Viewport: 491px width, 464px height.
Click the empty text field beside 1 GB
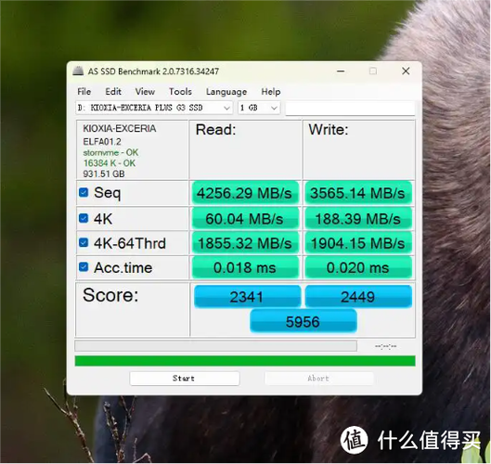[350, 108]
